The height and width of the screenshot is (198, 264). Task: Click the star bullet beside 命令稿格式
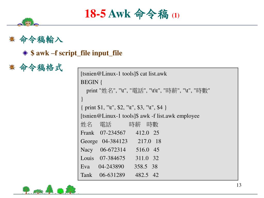tap(12, 67)
